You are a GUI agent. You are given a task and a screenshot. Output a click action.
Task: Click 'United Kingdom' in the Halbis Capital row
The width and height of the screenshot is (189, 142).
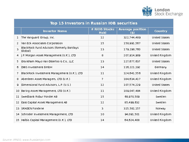pos(161,120)
